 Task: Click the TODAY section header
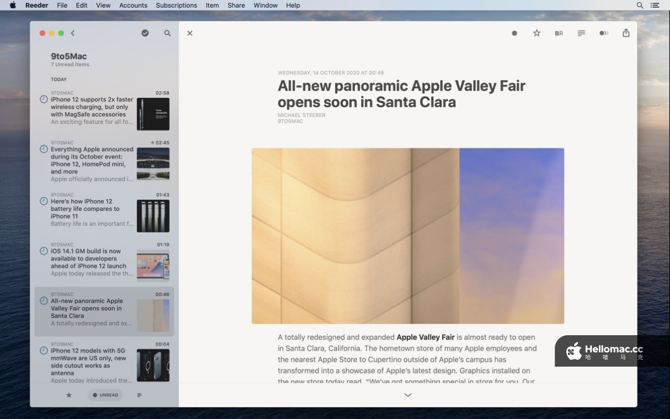pos(59,80)
